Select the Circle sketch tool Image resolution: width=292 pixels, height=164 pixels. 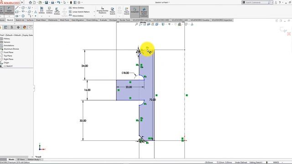coord(23,8)
